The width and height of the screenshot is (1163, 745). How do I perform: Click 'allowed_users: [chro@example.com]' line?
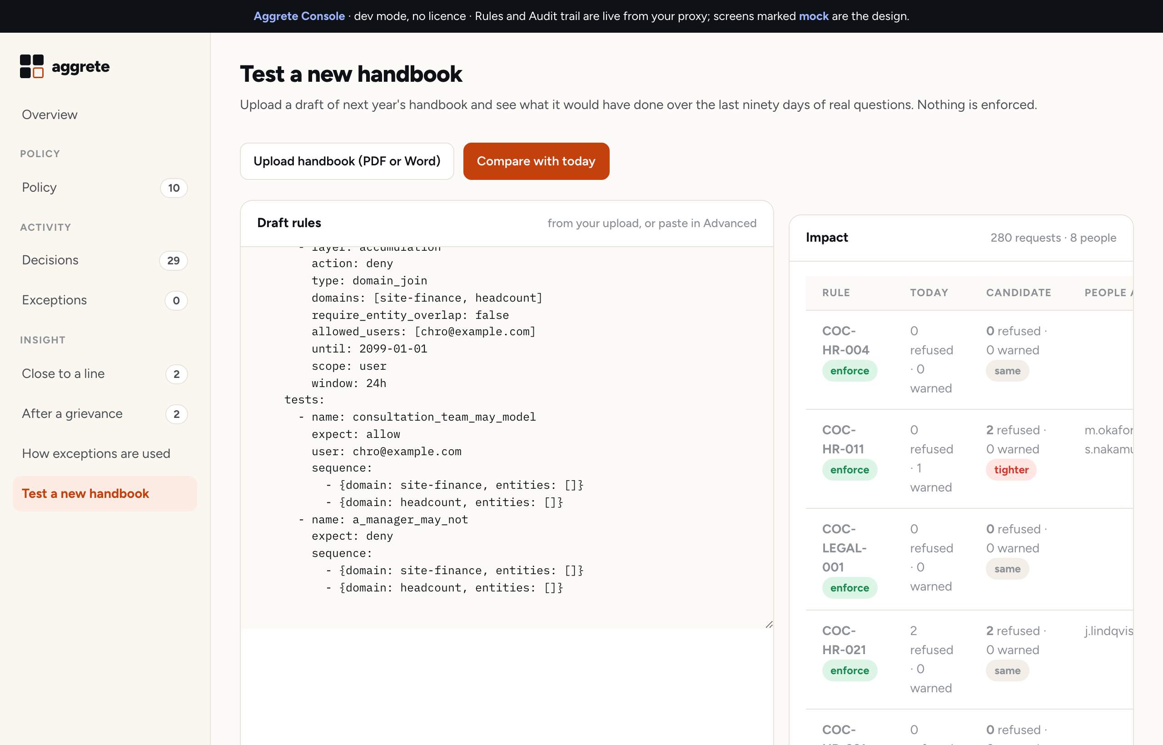[x=424, y=332]
